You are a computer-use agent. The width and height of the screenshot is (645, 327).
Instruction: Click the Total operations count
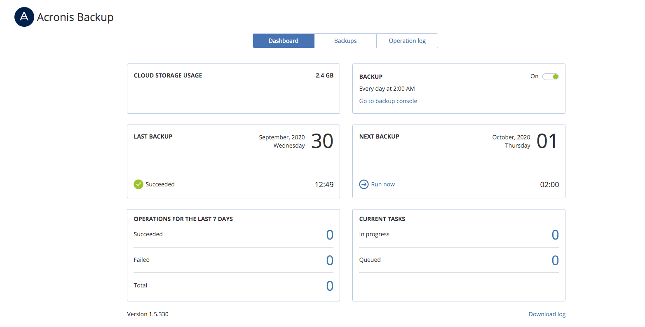click(x=330, y=286)
